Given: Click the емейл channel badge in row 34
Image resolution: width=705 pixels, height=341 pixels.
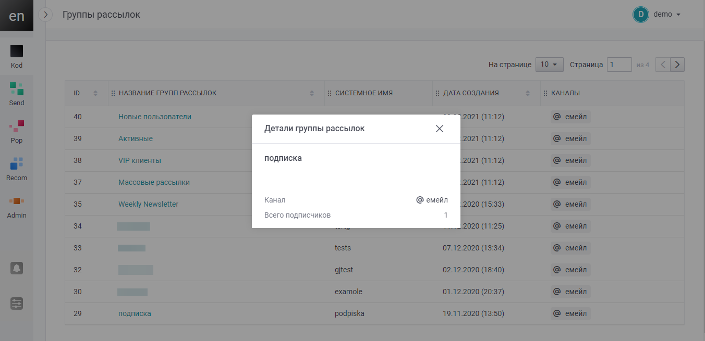Looking at the screenshot, I should coord(570,226).
